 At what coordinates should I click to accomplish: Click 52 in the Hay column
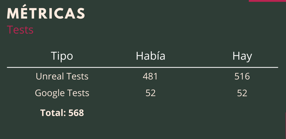242,93
